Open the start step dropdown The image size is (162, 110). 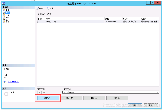point(158,92)
